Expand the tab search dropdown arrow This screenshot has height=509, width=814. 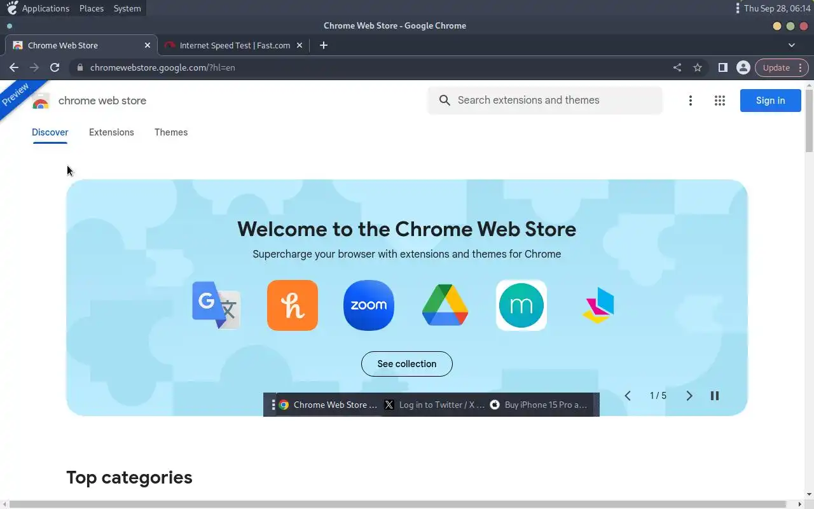[x=792, y=45]
